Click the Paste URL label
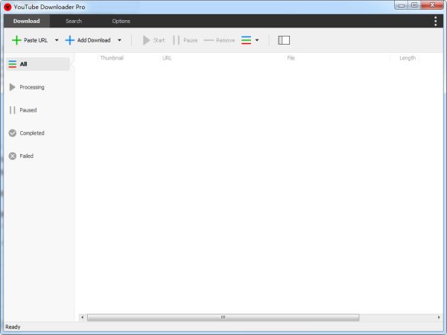Viewport: 447px width, 335px height. coord(36,40)
